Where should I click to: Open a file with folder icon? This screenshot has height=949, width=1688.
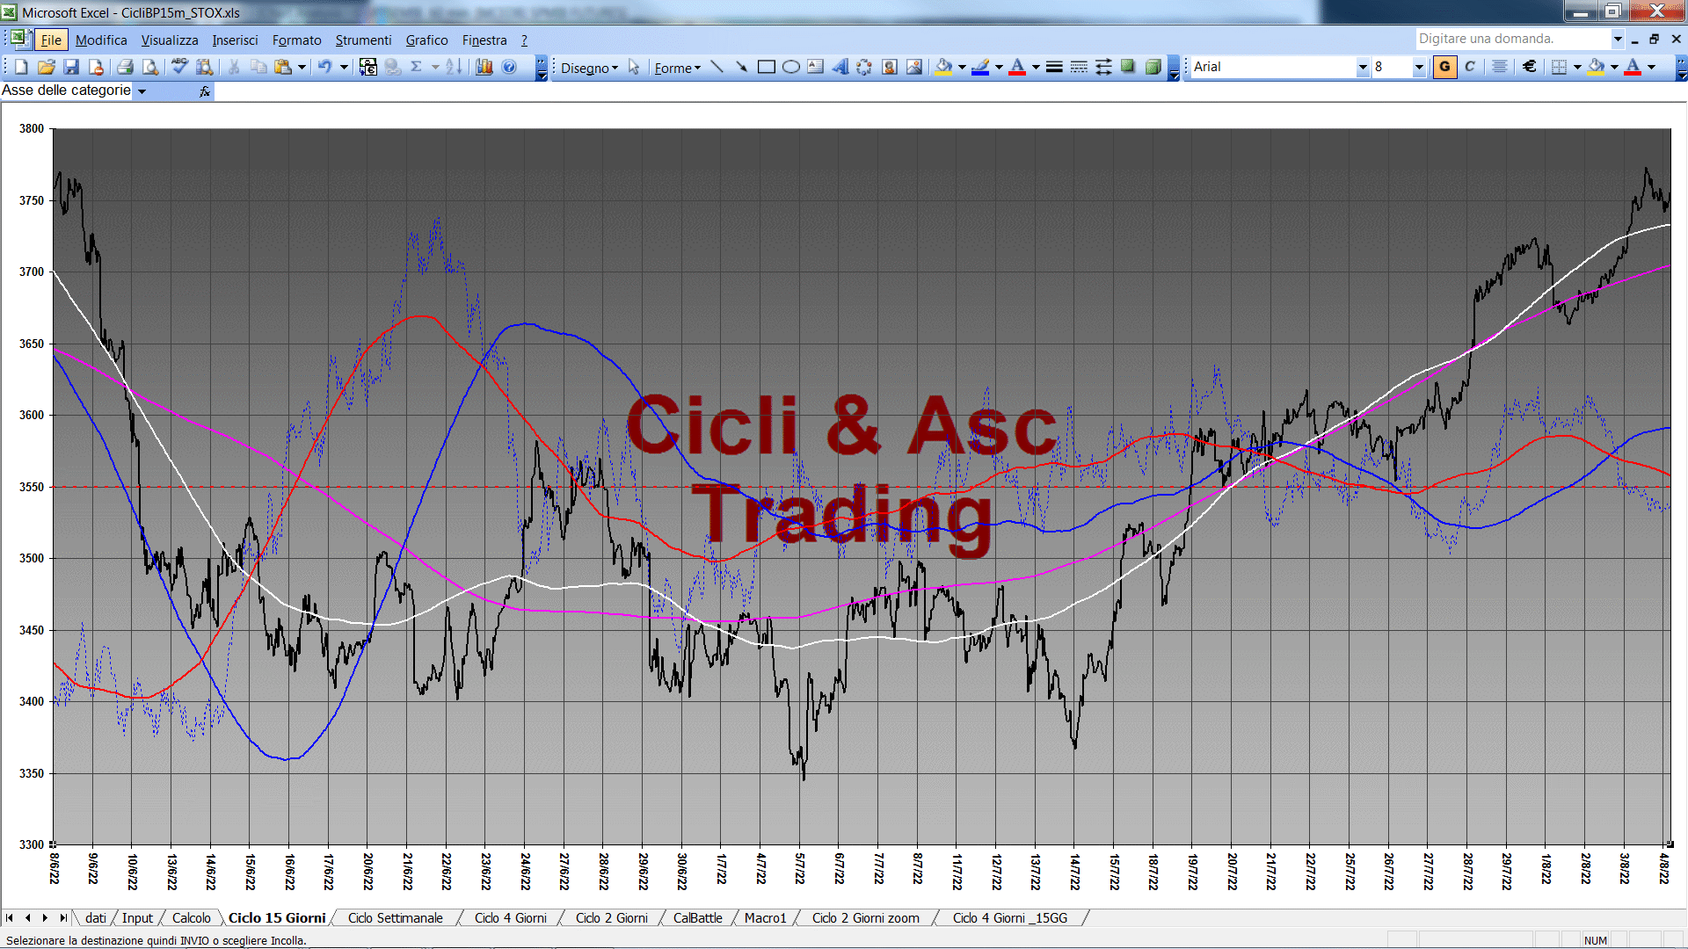point(47,67)
